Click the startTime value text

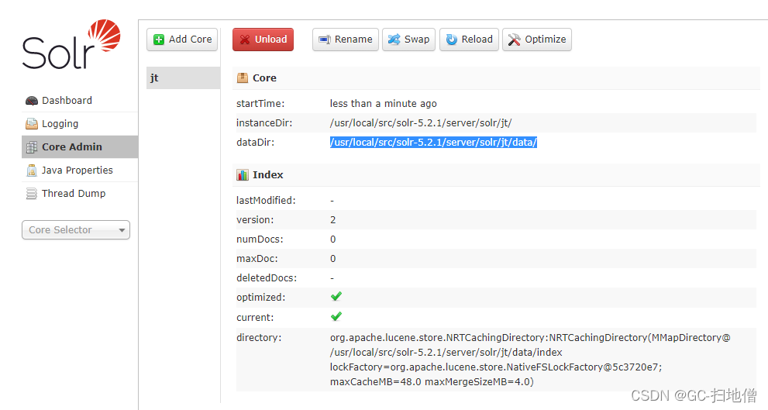383,104
